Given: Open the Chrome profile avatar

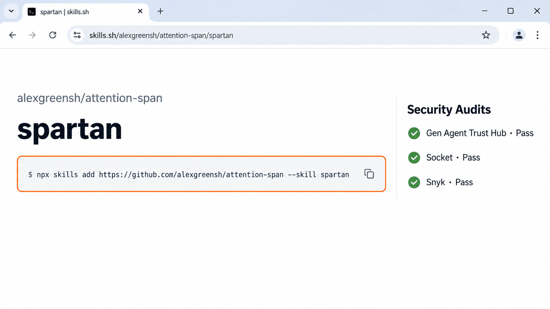Looking at the screenshot, I should (519, 35).
